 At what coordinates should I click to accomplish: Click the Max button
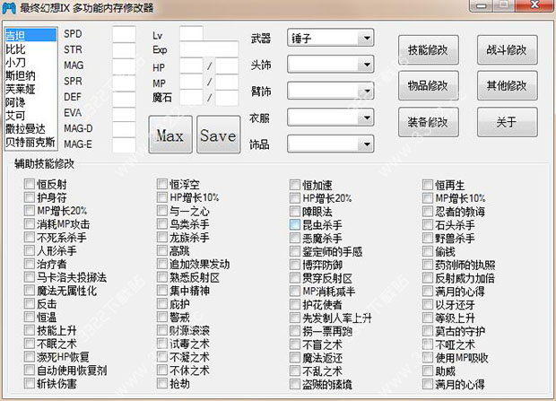click(x=170, y=135)
